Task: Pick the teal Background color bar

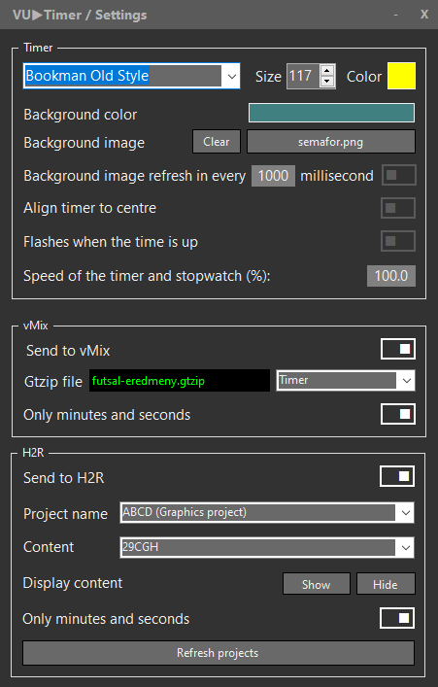Action: 331,113
